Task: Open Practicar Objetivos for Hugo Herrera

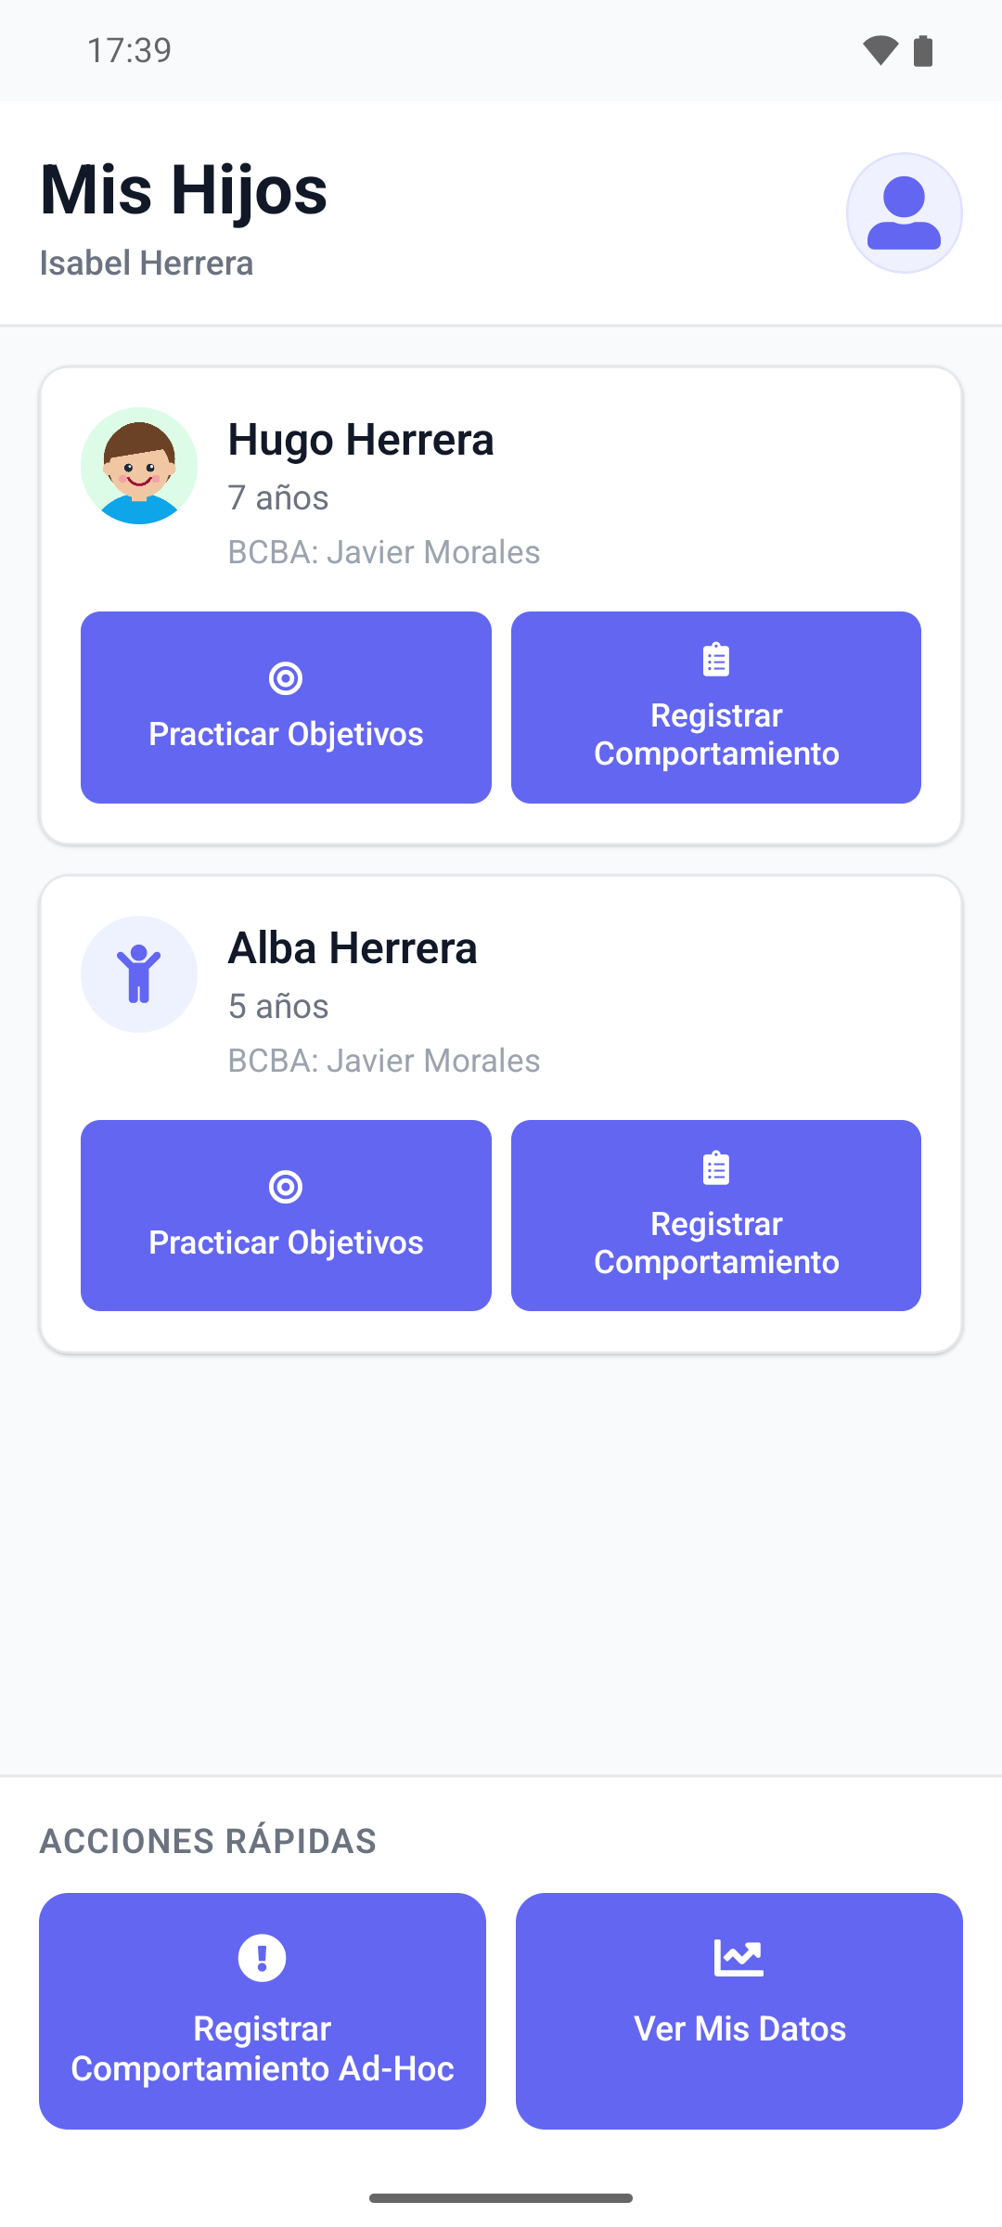Action: click(x=286, y=707)
